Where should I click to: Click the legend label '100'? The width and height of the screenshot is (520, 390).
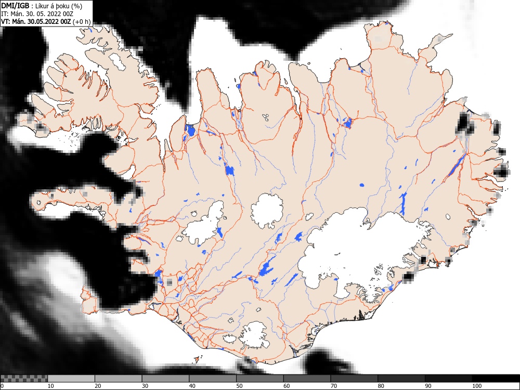pos(477,386)
